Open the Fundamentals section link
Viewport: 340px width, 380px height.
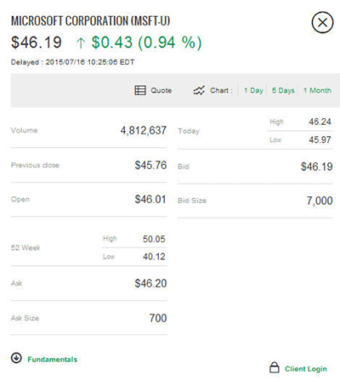point(52,360)
